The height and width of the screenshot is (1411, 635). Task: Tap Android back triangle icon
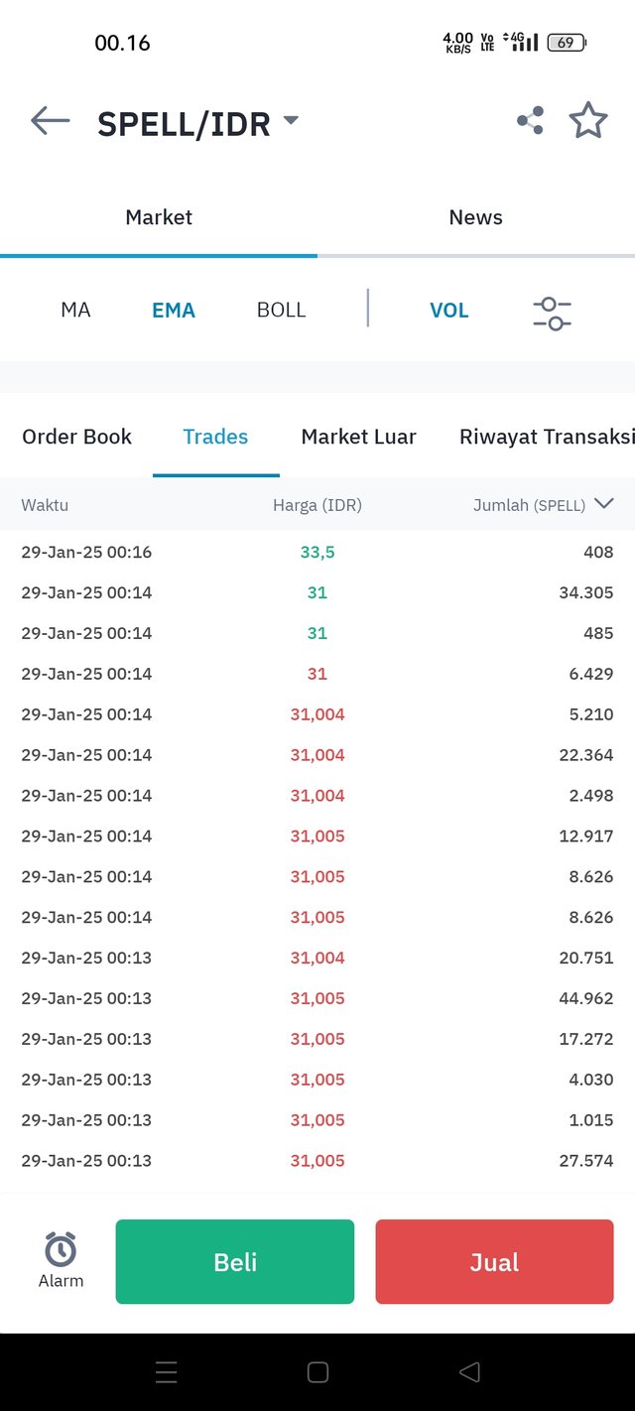click(469, 1372)
